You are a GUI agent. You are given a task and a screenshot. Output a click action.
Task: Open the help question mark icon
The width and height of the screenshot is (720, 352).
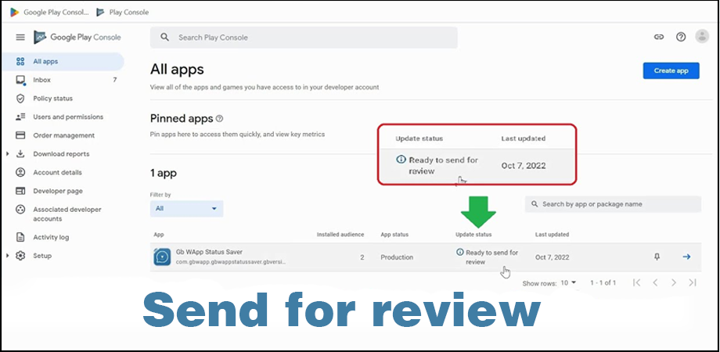[681, 37]
